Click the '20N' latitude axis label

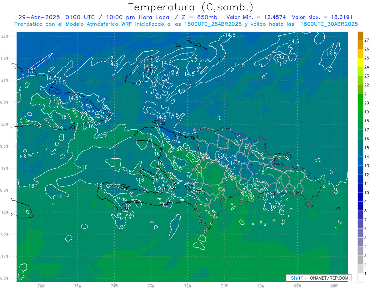point(5,124)
